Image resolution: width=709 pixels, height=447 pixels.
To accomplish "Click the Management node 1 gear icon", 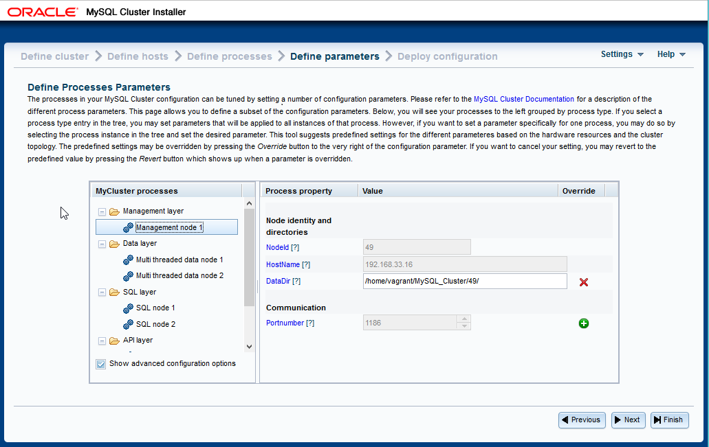I will [x=129, y=227].
